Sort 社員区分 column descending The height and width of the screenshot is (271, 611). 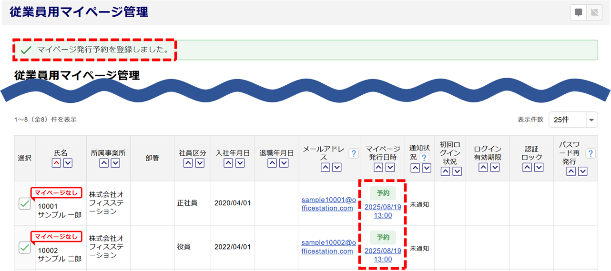(x=199, y=163)
